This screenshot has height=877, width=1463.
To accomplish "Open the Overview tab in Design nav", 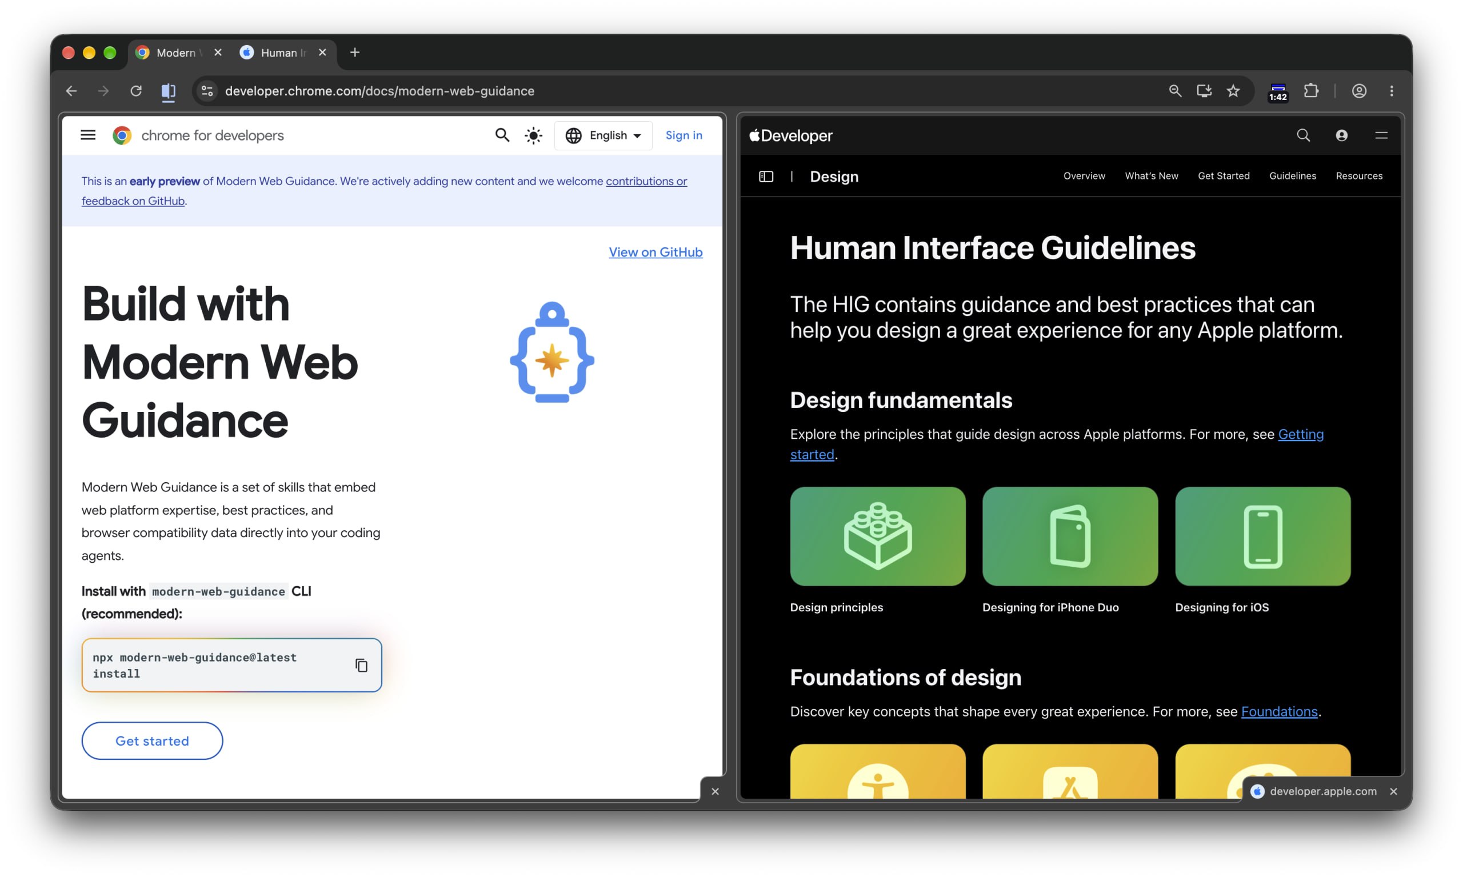I will pos(1084,176).
